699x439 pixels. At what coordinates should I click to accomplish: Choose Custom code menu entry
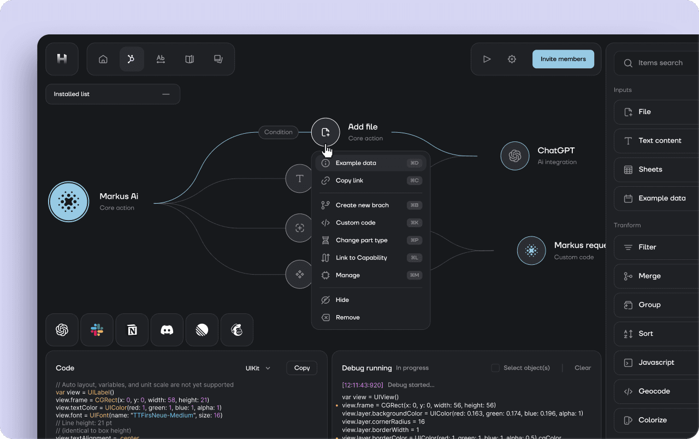371,223
